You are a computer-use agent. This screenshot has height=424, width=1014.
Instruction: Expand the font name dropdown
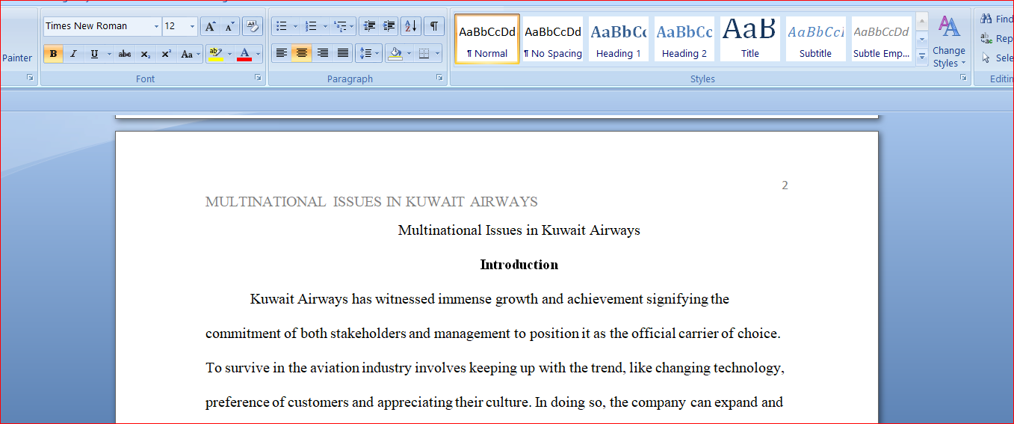tap(156, 26)
